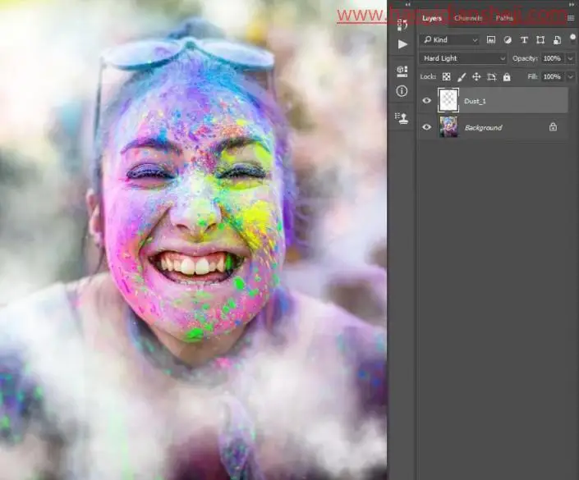This screenshot has width=579, height=480.
Task: Click the Opacity 100% value field
Action: click(553, 58)
